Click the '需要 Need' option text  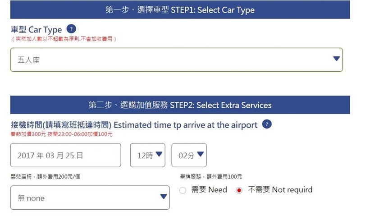click(x=209, y=189)
